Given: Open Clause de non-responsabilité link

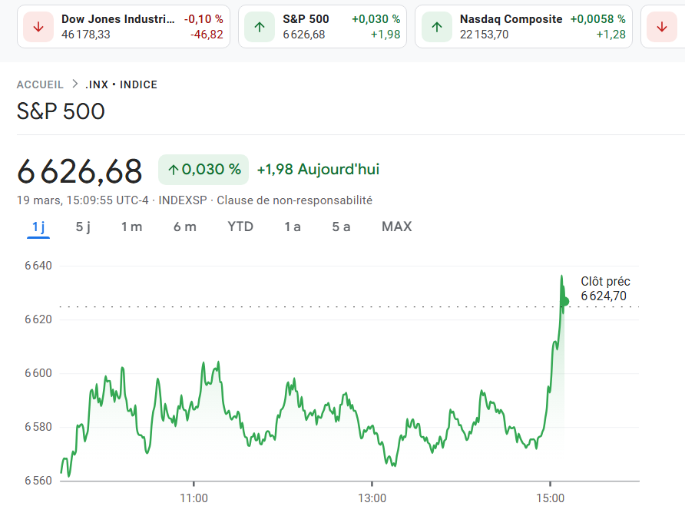Looking at the screenshot, I should [x=294, y=200].
